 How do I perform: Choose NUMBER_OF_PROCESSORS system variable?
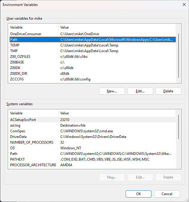point(32,142)
